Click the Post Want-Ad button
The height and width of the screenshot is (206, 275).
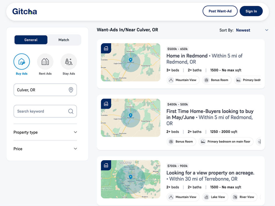click(220, 11)
